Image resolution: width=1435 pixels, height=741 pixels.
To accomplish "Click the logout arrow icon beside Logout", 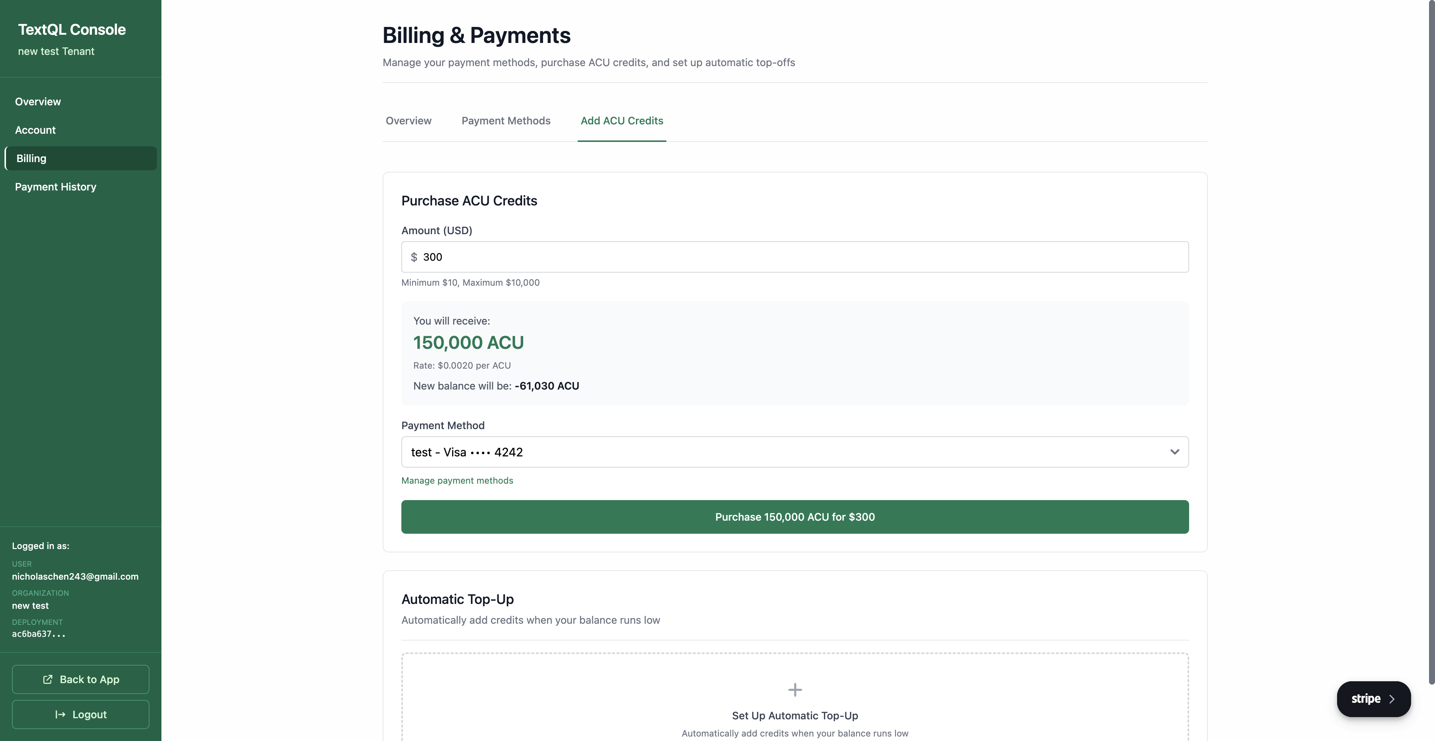I will pyautogui.click(x=60, y=714).
